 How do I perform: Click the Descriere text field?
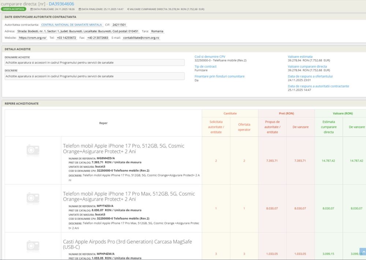coord(94,76)
